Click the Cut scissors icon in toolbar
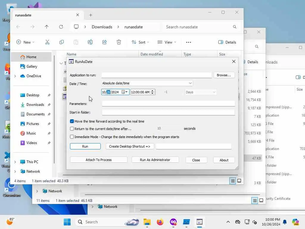 pyautogui.click(x=47, y=42)
